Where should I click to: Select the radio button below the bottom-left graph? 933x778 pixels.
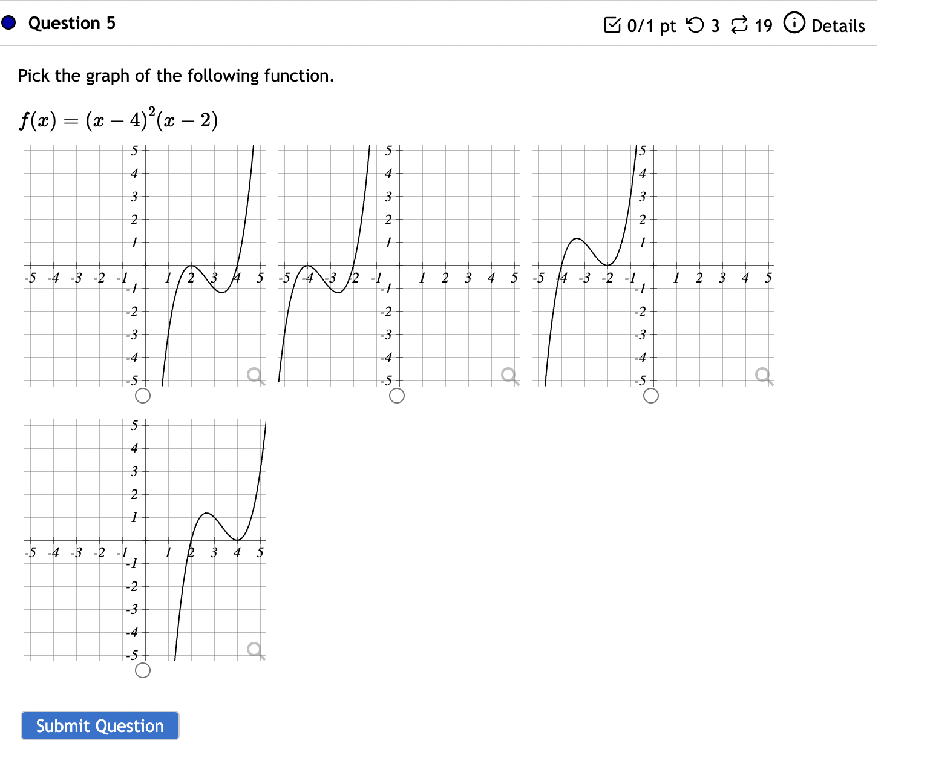(x=142, y=670)
